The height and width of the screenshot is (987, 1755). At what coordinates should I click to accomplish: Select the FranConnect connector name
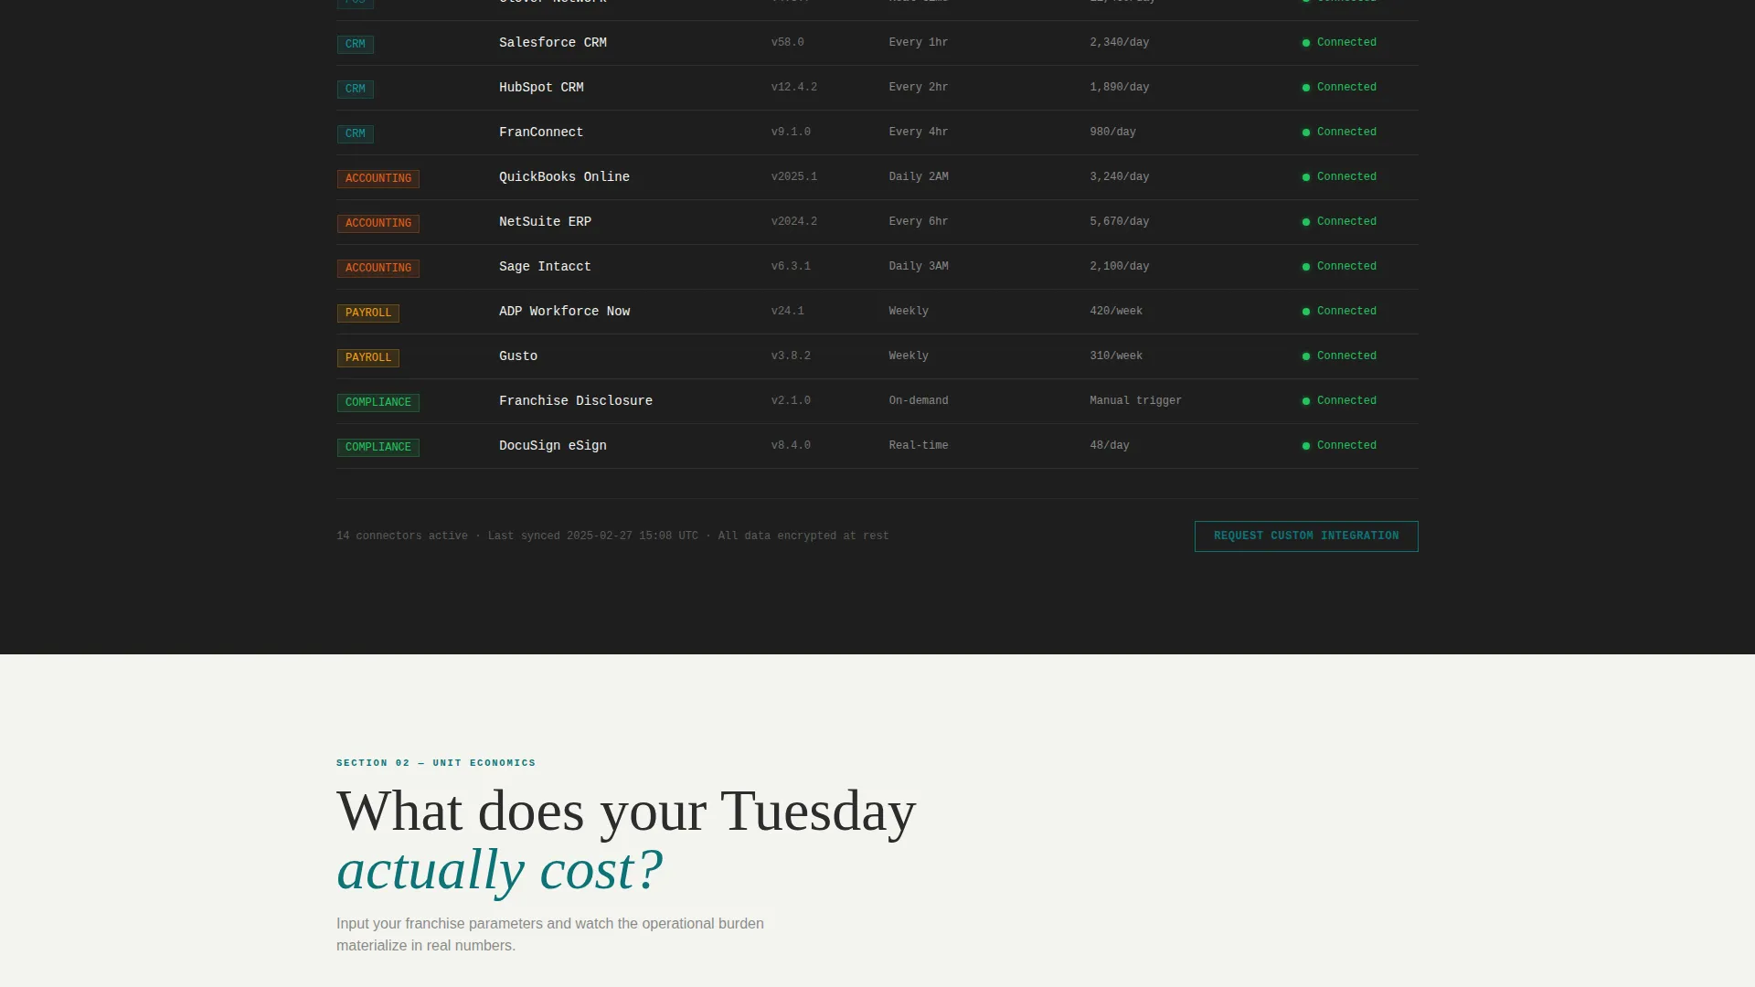[x=541, y=133]
